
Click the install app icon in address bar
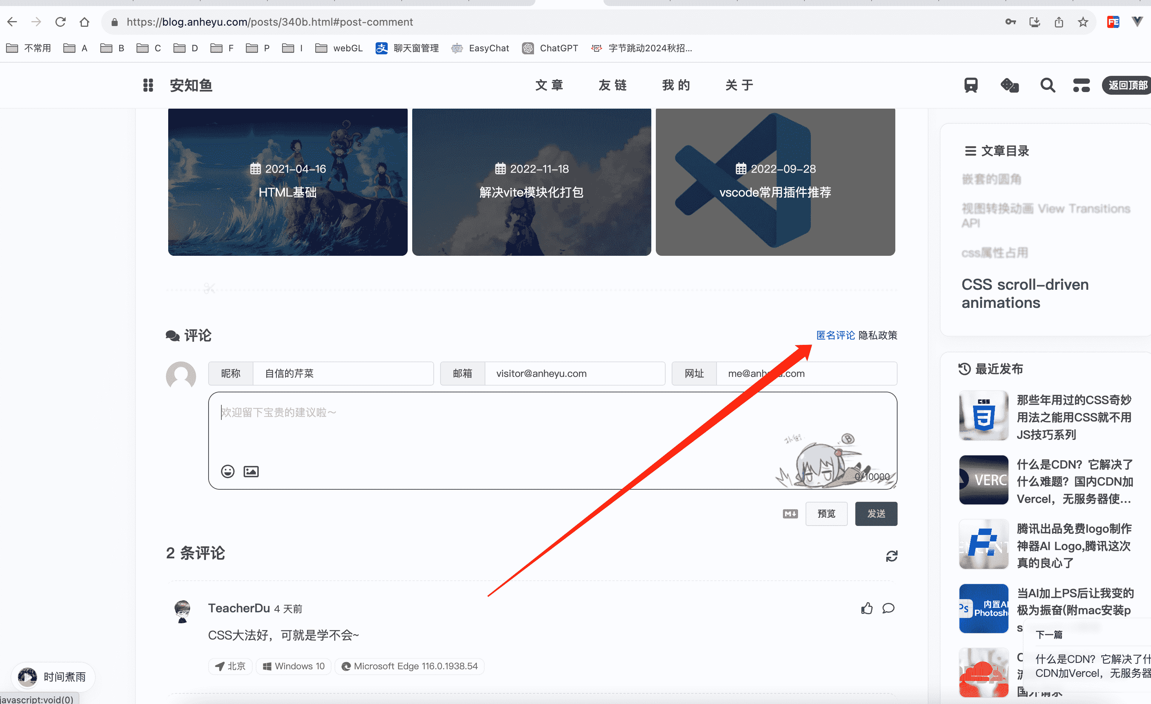click(x=1035, y=22)
